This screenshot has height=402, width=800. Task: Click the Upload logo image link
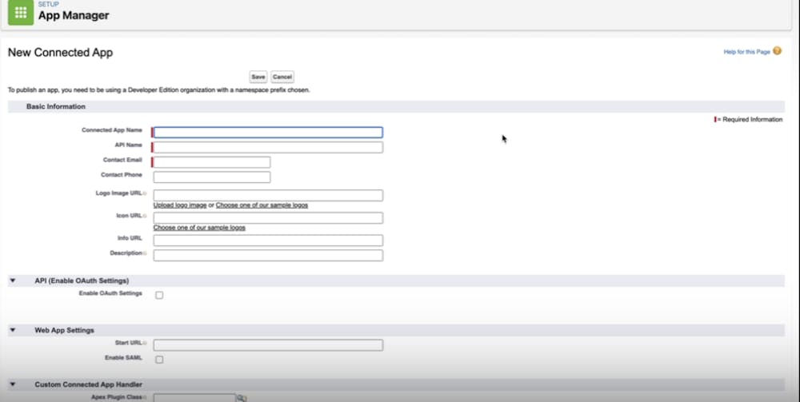coord(180,205)
